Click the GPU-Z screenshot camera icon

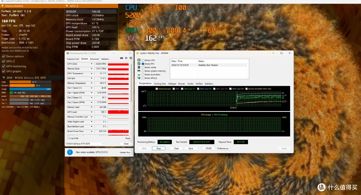click(x=122, y=58)
